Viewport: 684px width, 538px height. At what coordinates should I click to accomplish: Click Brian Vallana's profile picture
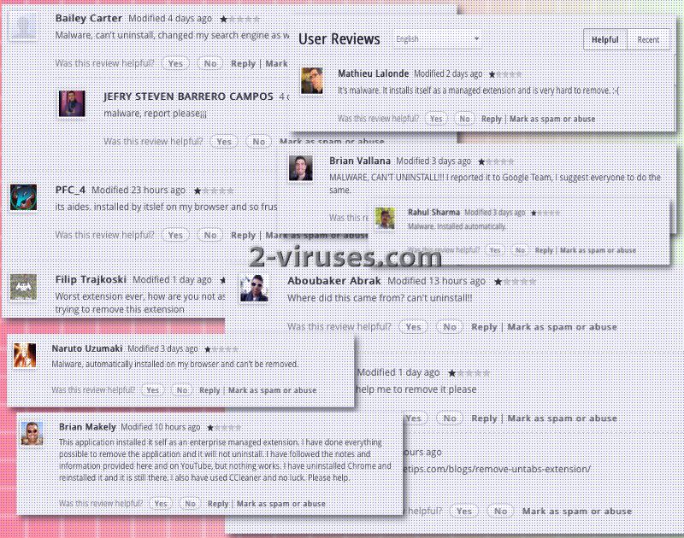point(301,168)
